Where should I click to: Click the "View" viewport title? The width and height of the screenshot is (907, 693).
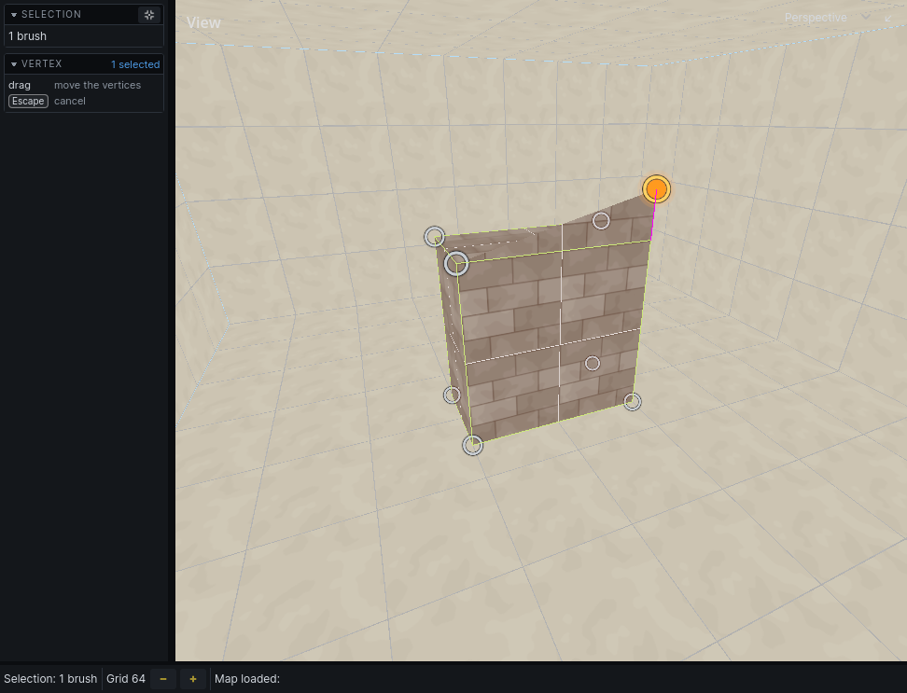[203, 22]
